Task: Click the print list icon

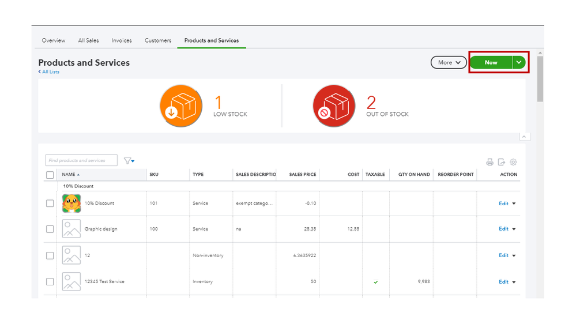Action: click(x=490, y=162)
